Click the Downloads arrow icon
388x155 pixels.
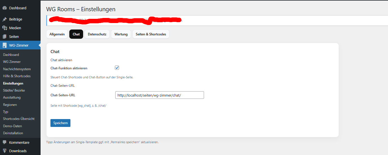click(5, 151)
